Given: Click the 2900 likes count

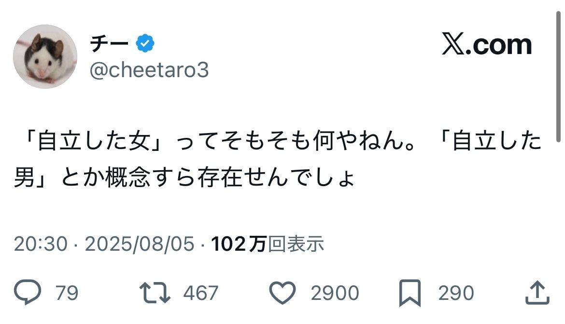Looking at the screenshot, I should tap(335, 293).
